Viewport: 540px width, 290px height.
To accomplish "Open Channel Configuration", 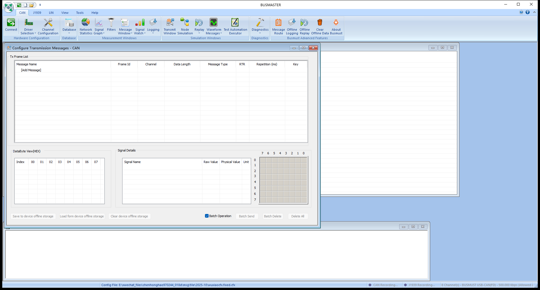I will click(x=48, y=26).
